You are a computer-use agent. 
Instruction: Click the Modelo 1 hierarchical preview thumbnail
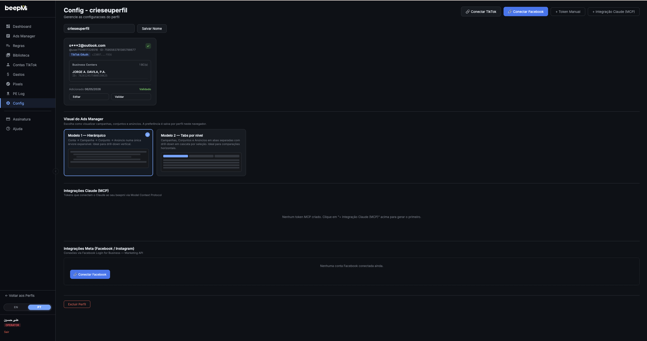108,158
